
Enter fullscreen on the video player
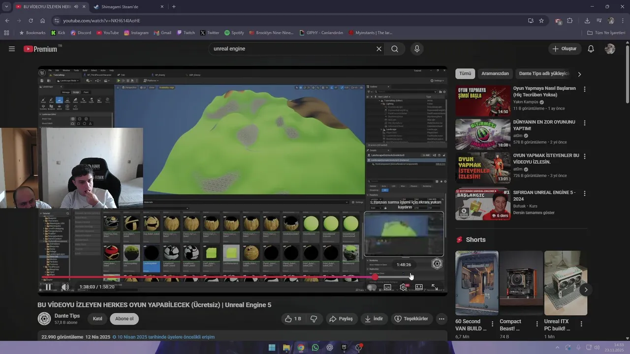click(435, 287)
